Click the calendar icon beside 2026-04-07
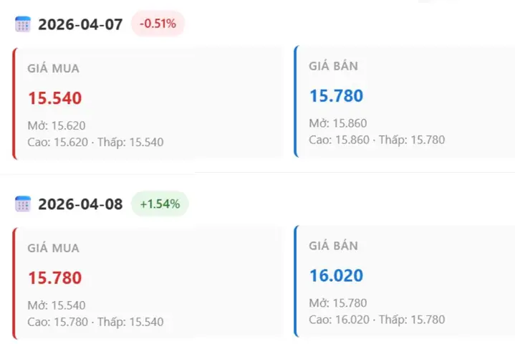The image size is (515, 344). pyautogui.click(x=23, y=24)
